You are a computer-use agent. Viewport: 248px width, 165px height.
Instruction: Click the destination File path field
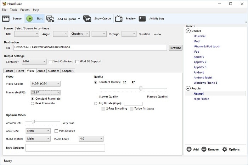tap(90, 48)
